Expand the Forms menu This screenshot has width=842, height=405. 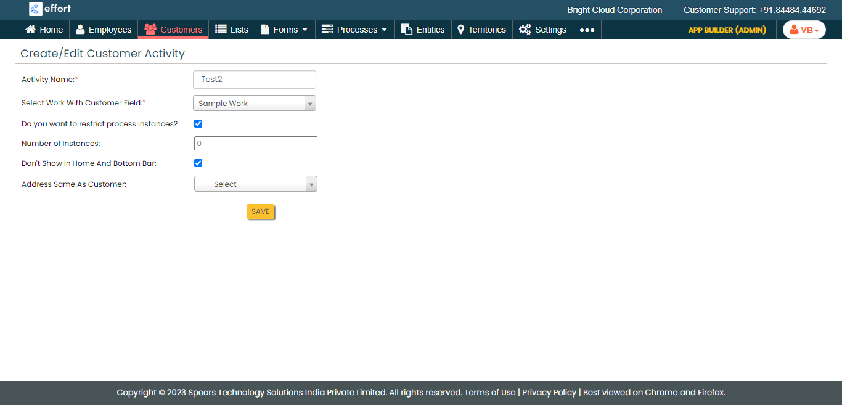(284, 30)
